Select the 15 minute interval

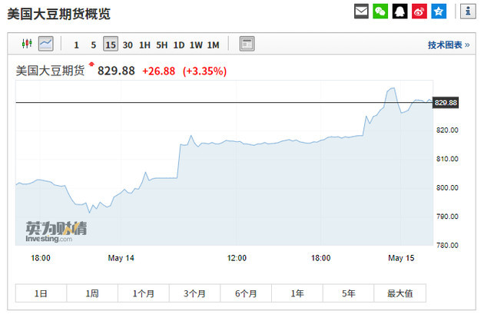pyautogui.click(x=111, y=45)
